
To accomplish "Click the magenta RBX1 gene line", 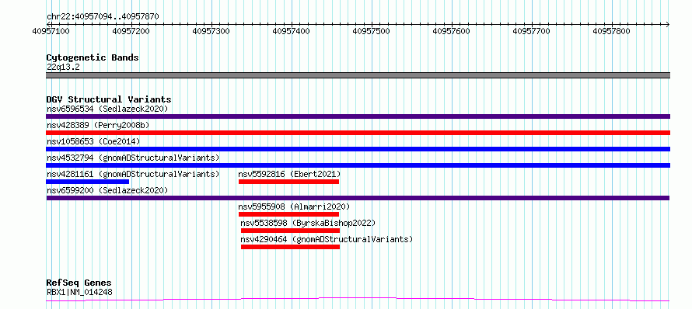I will (x=358, y=300).
